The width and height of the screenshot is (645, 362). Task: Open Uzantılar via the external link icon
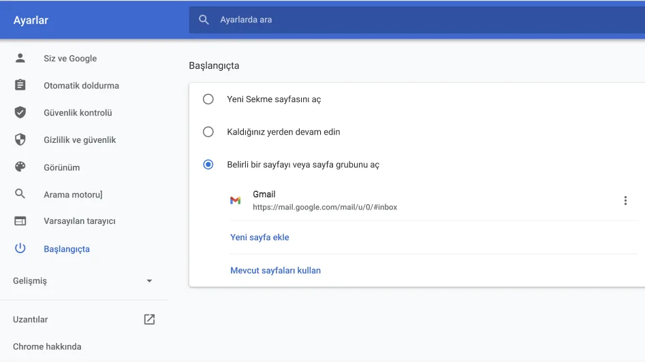pos(149,319)
